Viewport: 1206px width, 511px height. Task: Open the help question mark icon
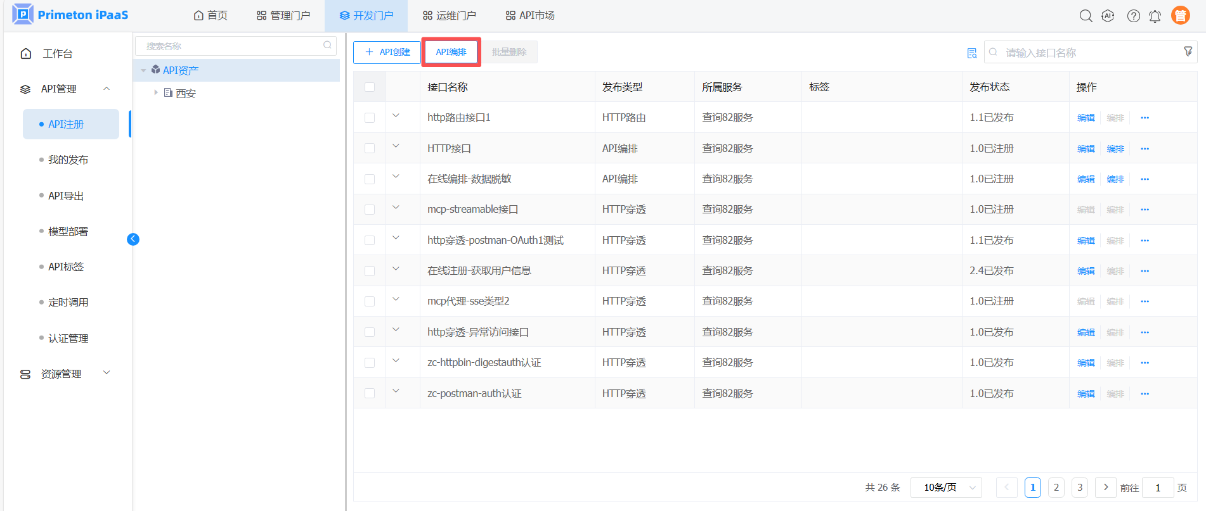click(1133, 16)
